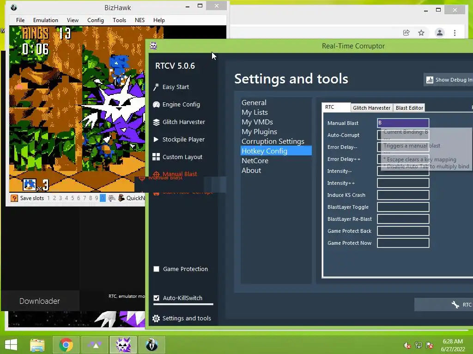473x354 pixels.
Task: Open File Explorer from taskbar
Action: pyautogui.click(x=37, y=345)
